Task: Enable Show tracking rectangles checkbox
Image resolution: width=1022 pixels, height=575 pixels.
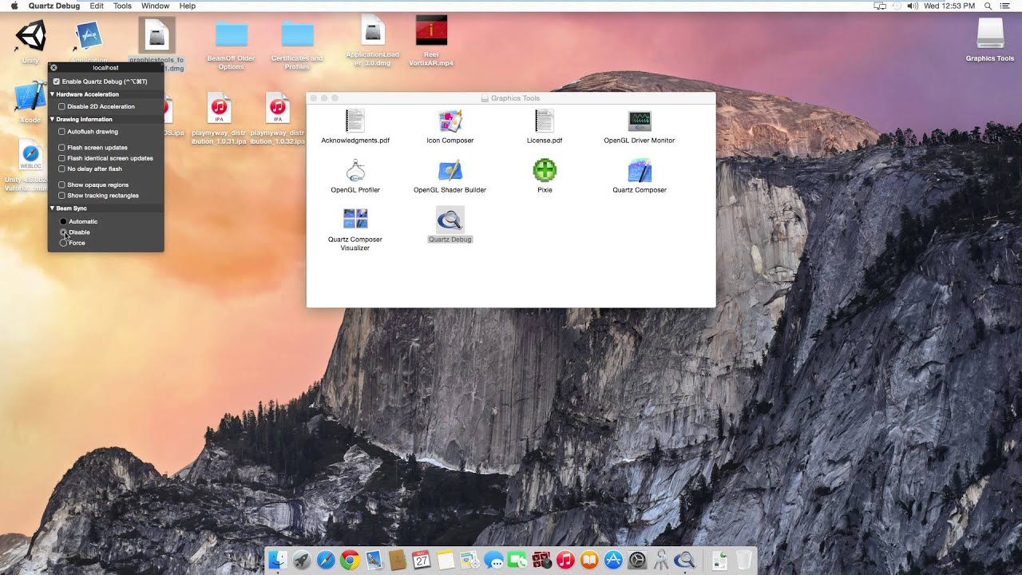Action: click(62, 195)
